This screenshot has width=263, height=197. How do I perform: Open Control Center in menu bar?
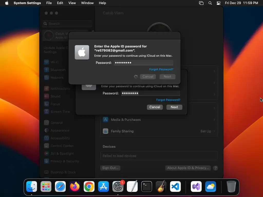tap(219, 3)
